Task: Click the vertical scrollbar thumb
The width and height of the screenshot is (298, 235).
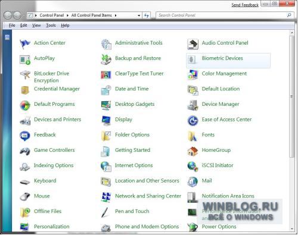Action: 292,96
